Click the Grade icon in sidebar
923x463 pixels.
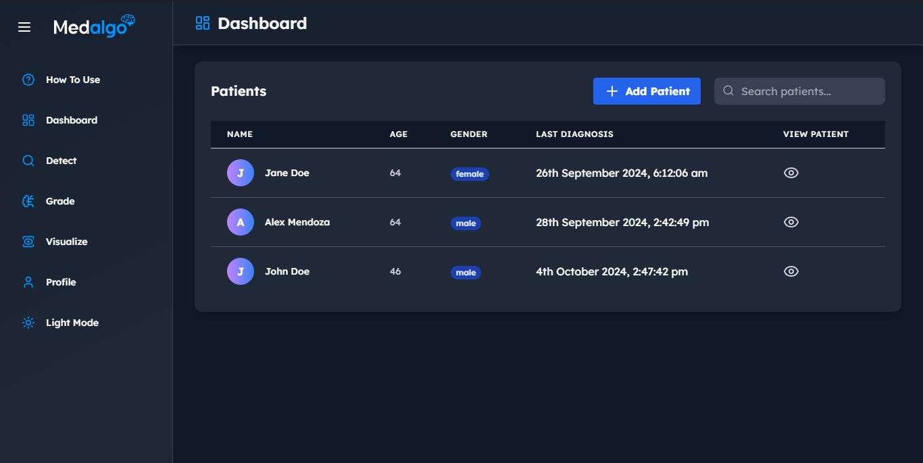pyautogui.click(x=28, y=201)
